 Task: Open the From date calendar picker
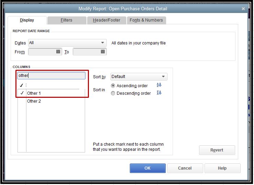(x=58, y=52)
